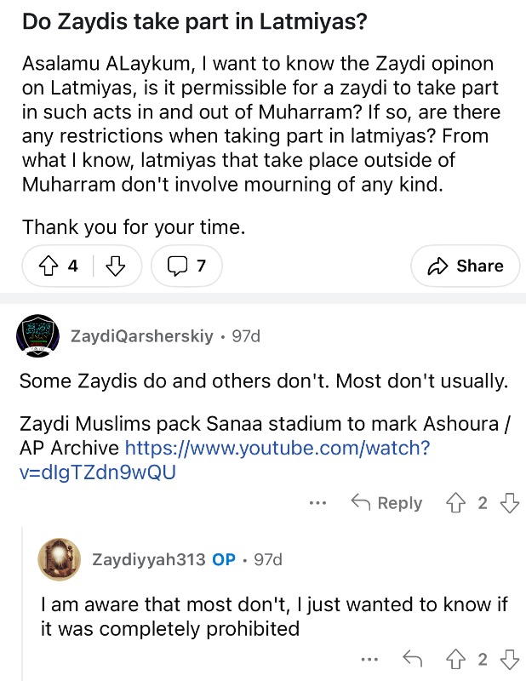Open the ZaydiQarsherskiy username link
Viewport: 526px width, 681px height.
[x=140, y=336]
